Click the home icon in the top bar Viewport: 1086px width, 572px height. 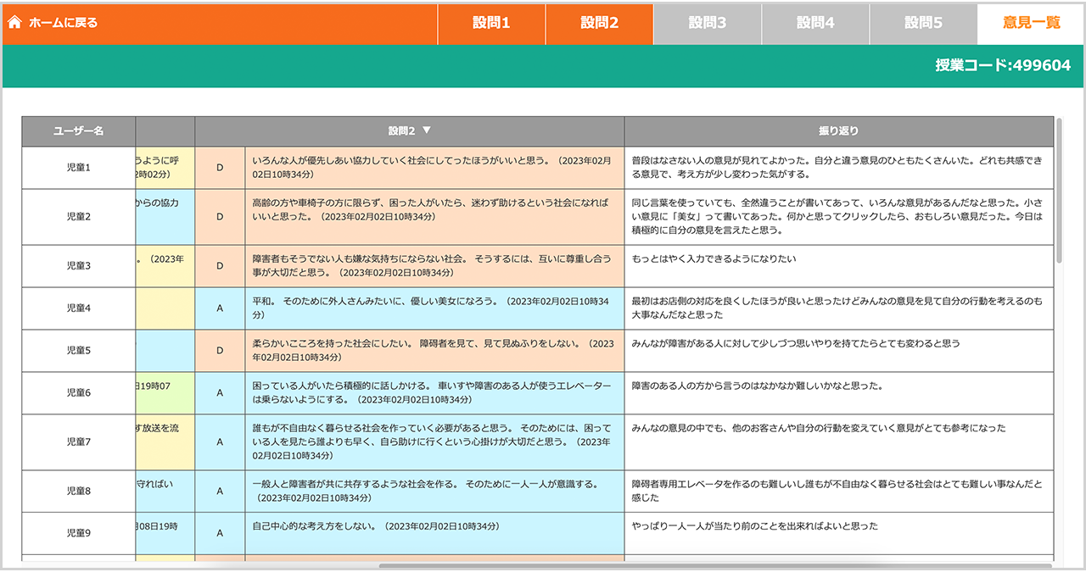[14, 23]
